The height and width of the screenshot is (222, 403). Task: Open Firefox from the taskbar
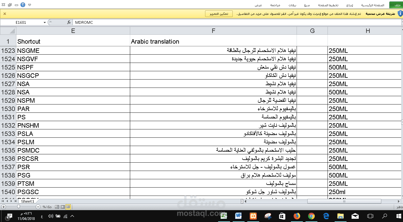(x=297, y=216)
